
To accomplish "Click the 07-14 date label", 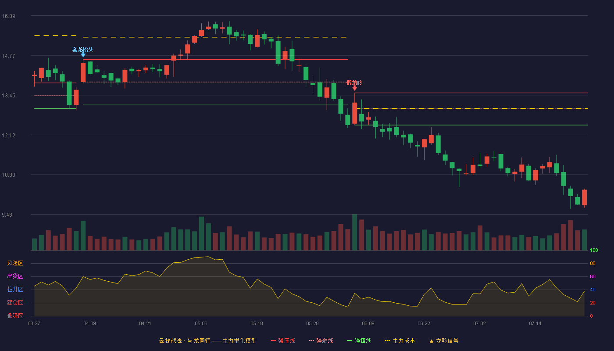I will (x=535, y=323).
